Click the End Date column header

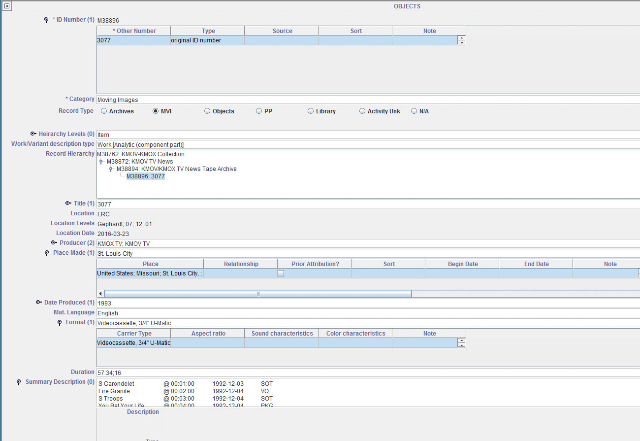536,264
